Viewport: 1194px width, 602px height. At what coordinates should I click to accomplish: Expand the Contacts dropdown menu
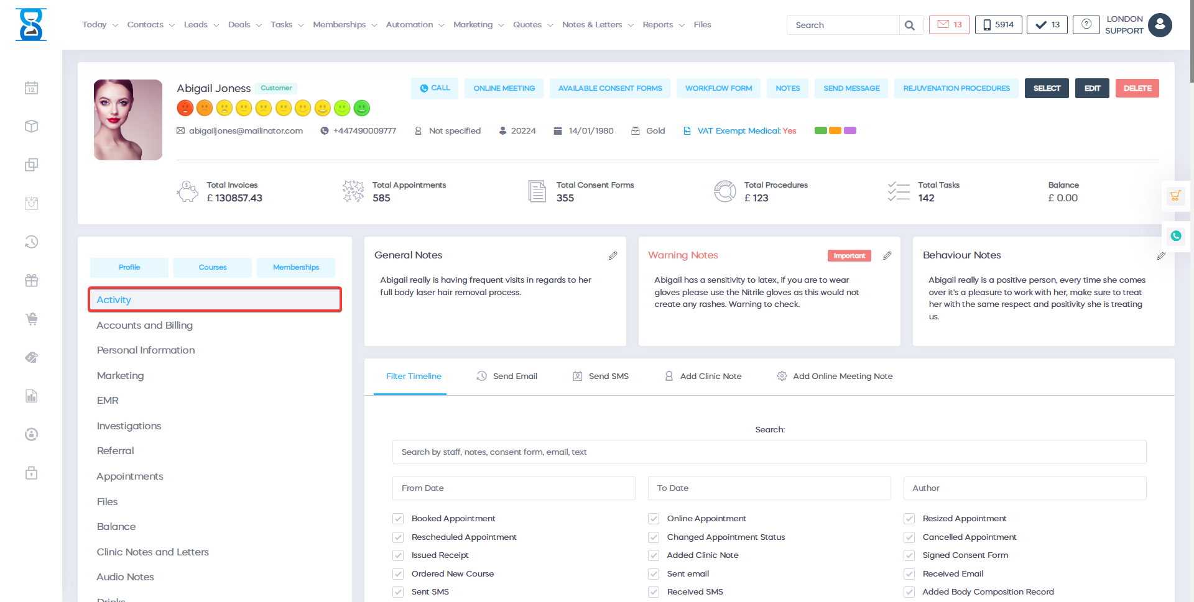[150, 25]
